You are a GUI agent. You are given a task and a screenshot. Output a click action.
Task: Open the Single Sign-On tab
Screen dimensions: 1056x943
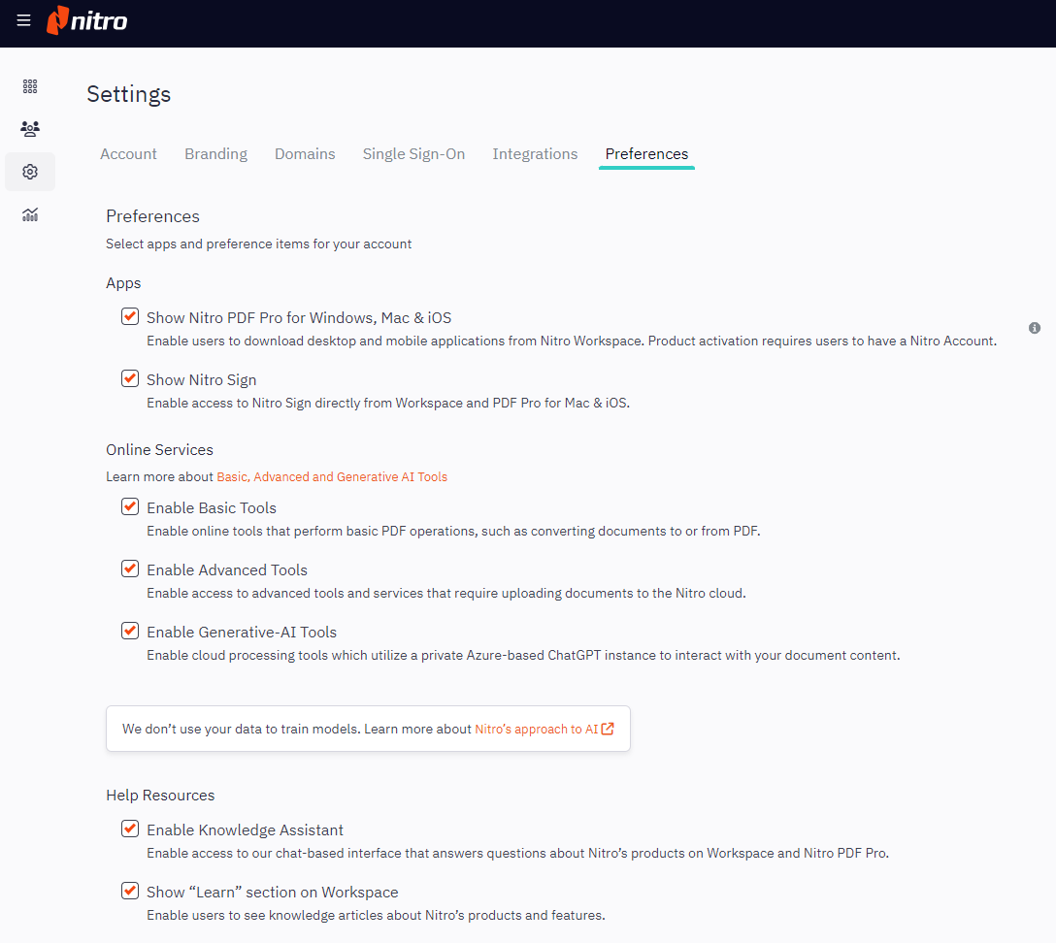click(413, 154)
